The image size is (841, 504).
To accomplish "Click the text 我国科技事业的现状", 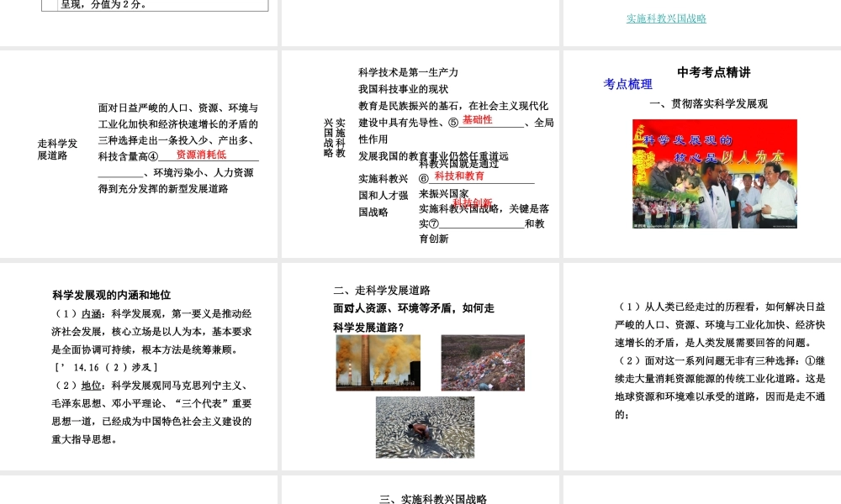I will pyautogui.click(x=404, y=89).
